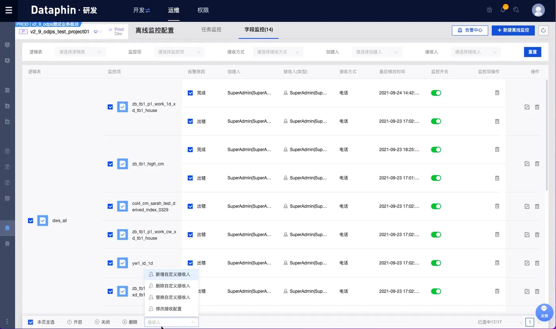
Task: Toggle monitor switch in yw1_id_1d row
Action: (x=436, y=263)
